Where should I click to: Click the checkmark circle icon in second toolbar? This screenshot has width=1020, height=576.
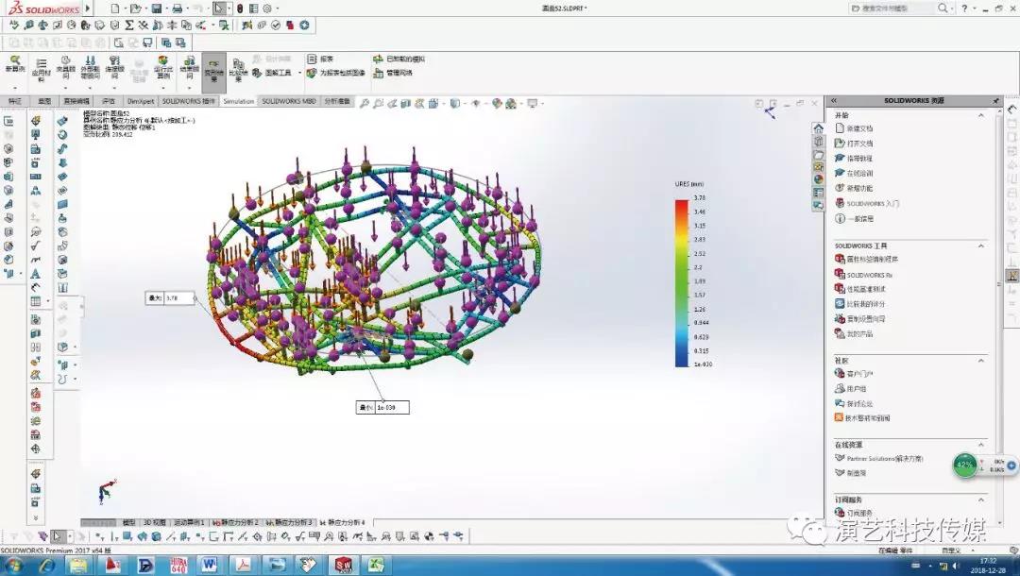tap(276, 25)
